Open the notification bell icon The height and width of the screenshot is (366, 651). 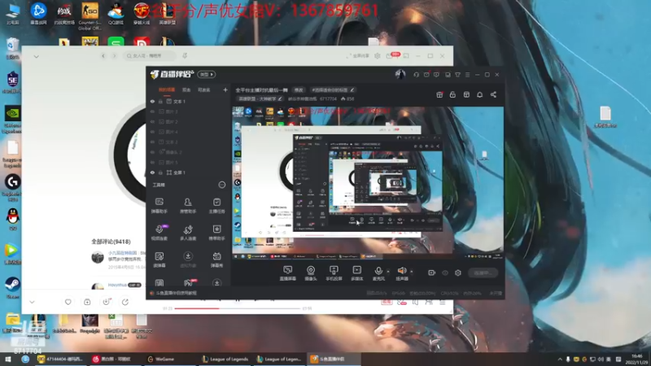[479, 94]
